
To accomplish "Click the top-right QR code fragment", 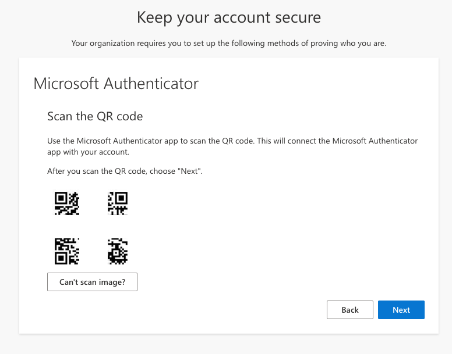I will click(x=118, y=203).
